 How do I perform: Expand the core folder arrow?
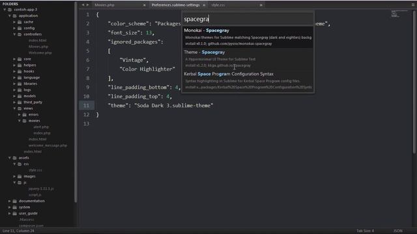click(14, 59)
